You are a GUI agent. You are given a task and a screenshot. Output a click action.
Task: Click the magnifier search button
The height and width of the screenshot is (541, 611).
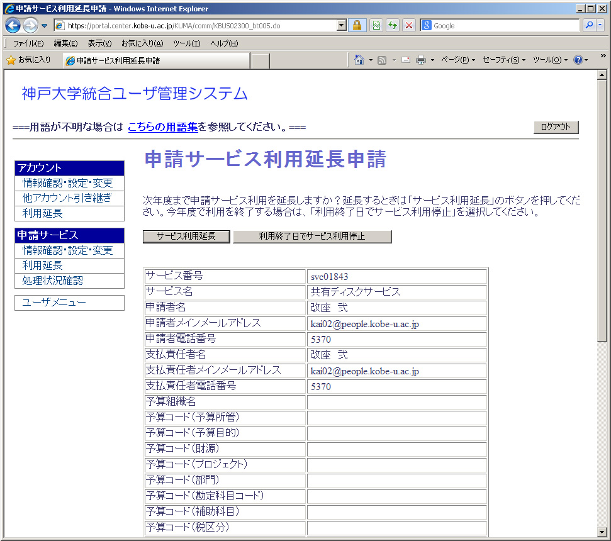tap(589, 25)
